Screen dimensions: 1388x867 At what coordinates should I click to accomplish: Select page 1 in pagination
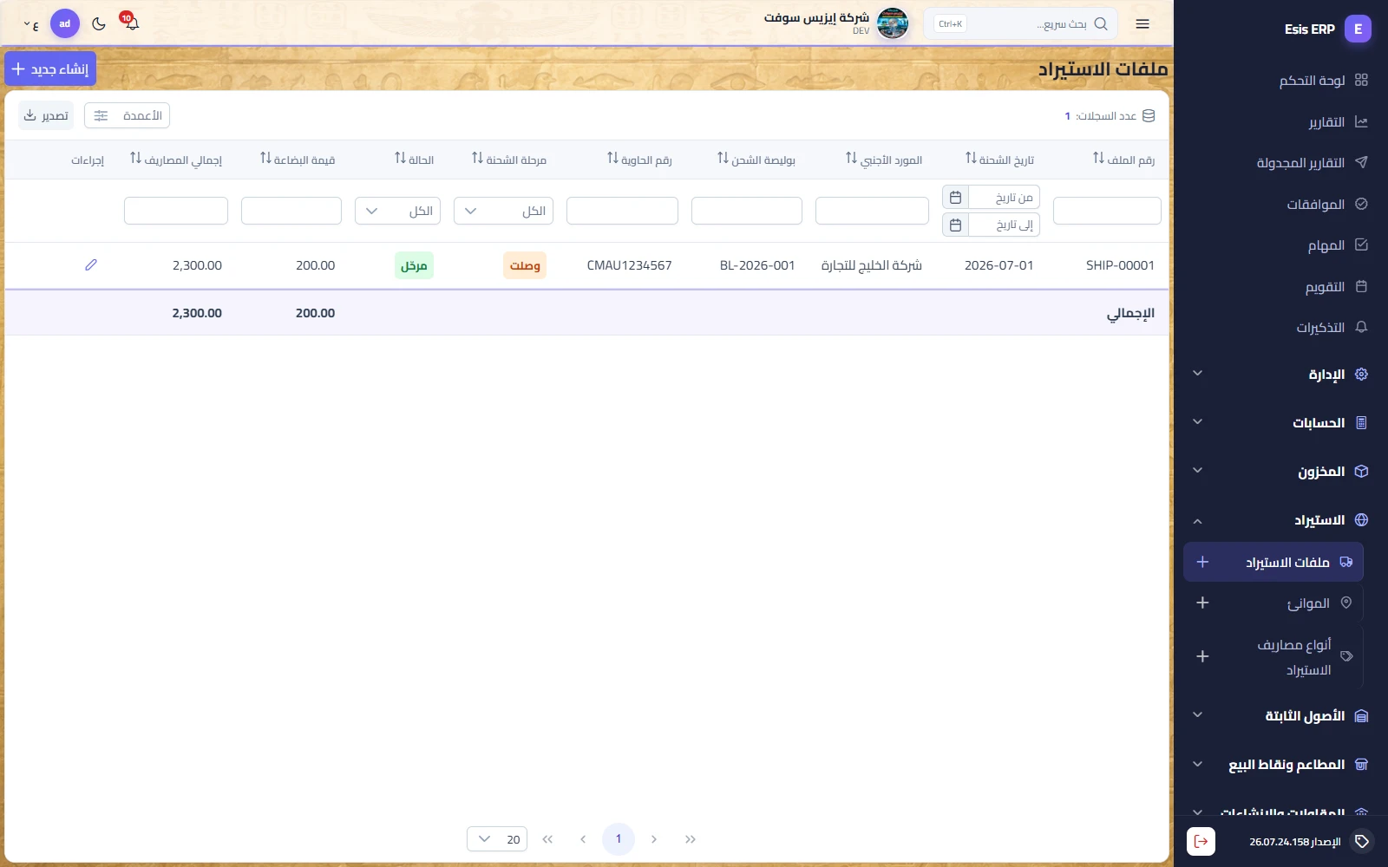point(619,839)
